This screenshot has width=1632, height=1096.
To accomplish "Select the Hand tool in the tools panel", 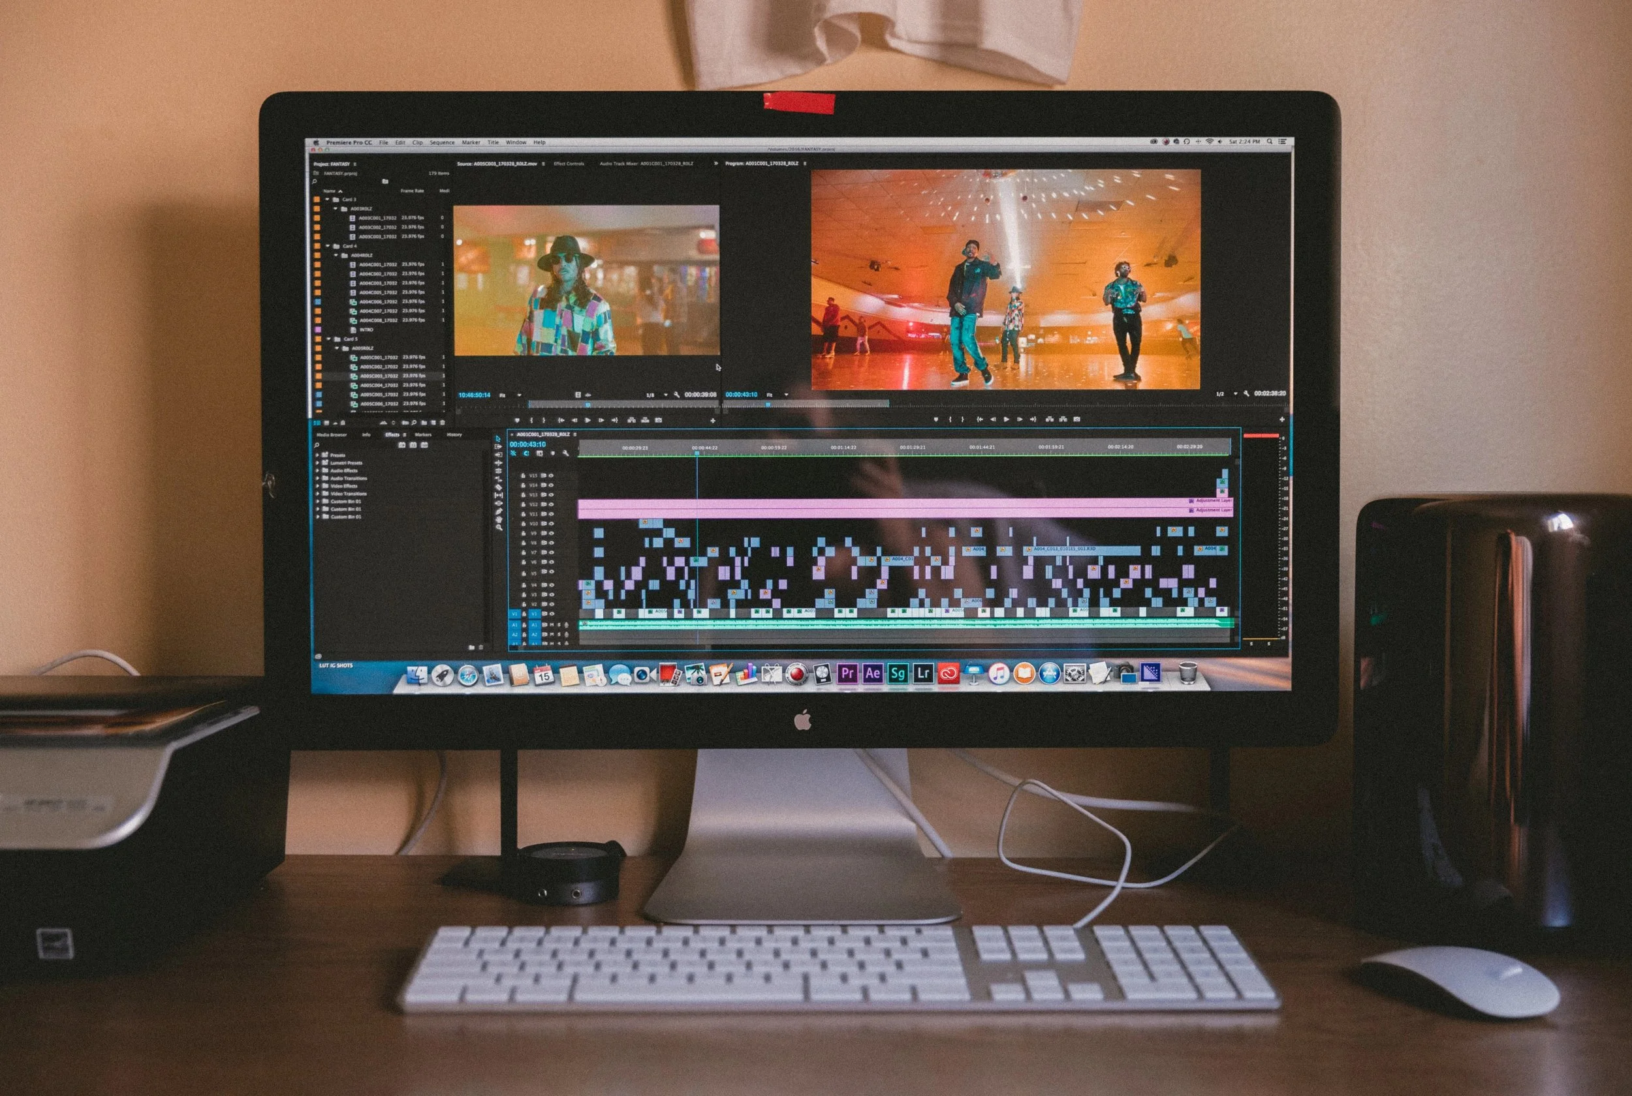I will pos(499,519).
